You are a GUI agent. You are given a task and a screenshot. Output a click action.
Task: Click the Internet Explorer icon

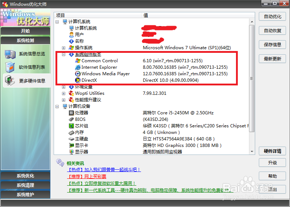click(78, 67)
